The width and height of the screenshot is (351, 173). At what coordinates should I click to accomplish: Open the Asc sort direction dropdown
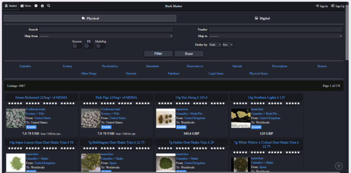pos(228,45)
